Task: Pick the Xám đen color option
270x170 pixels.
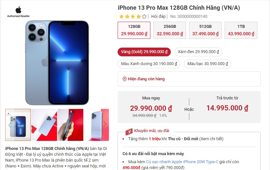Action: [198, 52]
